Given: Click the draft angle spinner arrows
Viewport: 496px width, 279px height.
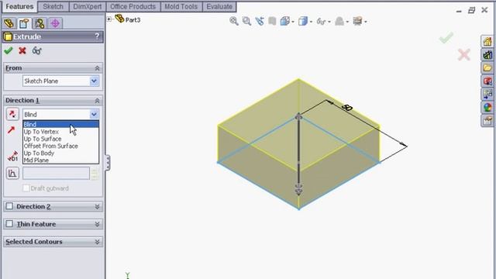Looking at the screenshot, I should (x=95, y=174).
